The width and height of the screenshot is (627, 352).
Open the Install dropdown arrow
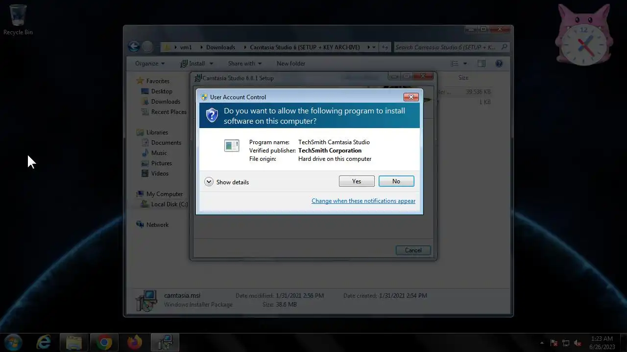(x=212, y=64)
